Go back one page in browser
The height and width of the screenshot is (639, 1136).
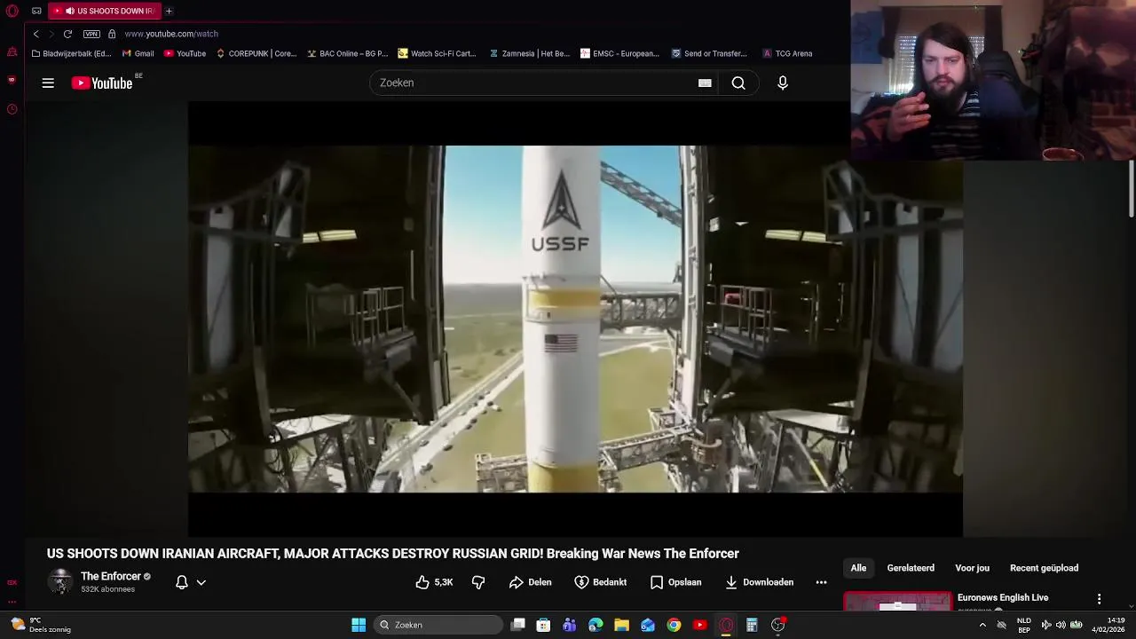[x=35, y=34]
